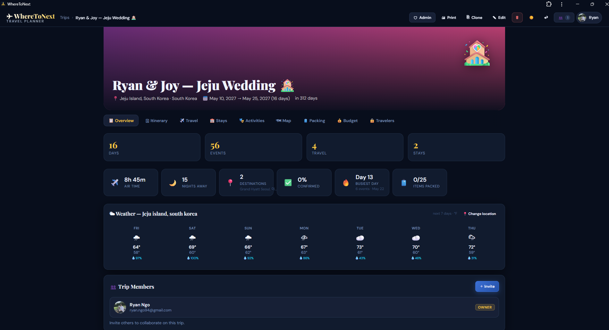Click the moon Nights Away icon

point(173,183)
